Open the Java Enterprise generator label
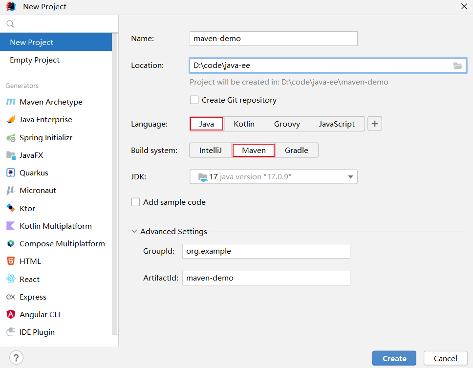Viewport: 473px width, 368px height. pos(46,120)
